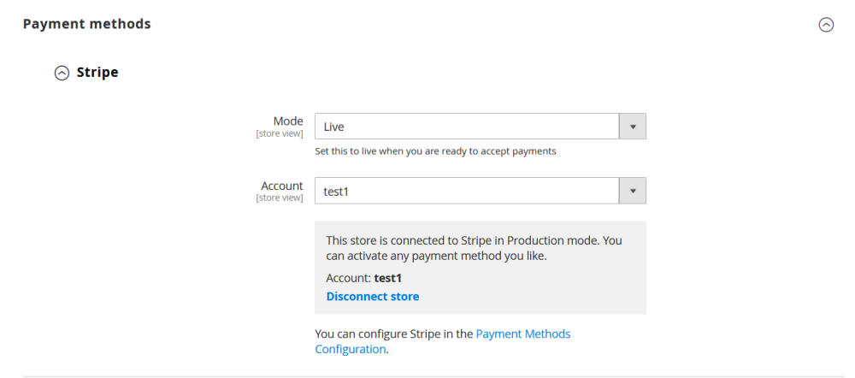Open the Account dropdown showing test1
This screenshot has width=855, height=378.
481,191
